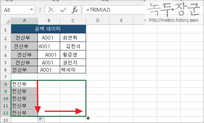This screenshot has height=123, width=204.
Task: Click cell A4 containing 전산부
Action: click(x=24, y=55)
